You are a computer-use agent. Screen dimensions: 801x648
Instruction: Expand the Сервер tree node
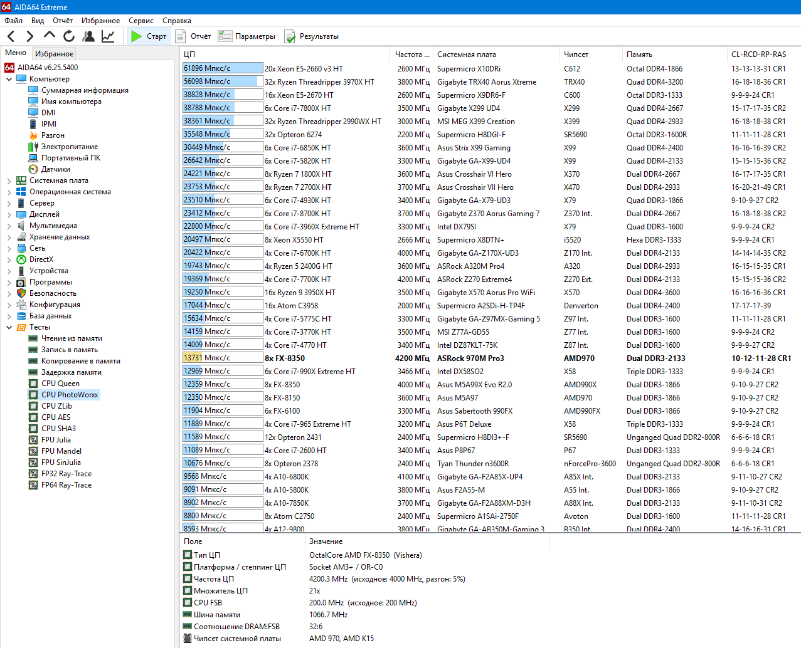tap(9, 203)
